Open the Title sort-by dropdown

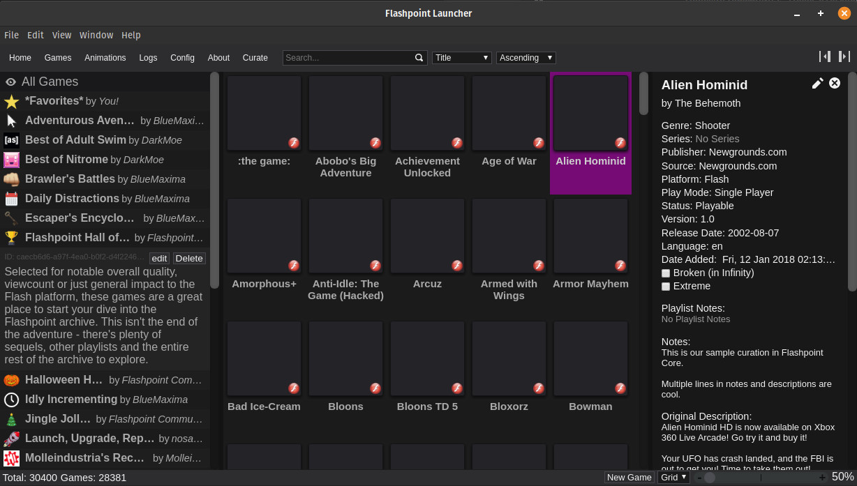click(462, 58)
